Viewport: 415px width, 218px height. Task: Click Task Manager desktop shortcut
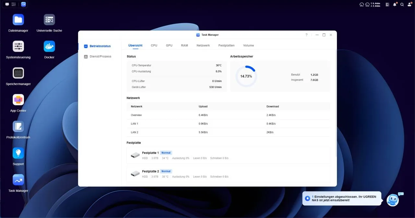pyautogui.click(x=18, y=180)
